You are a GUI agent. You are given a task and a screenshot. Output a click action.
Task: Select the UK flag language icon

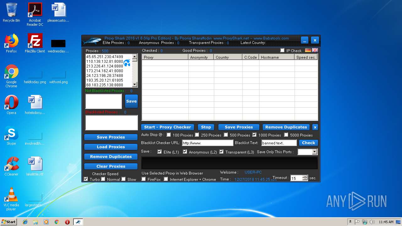(x=315, y=50)
